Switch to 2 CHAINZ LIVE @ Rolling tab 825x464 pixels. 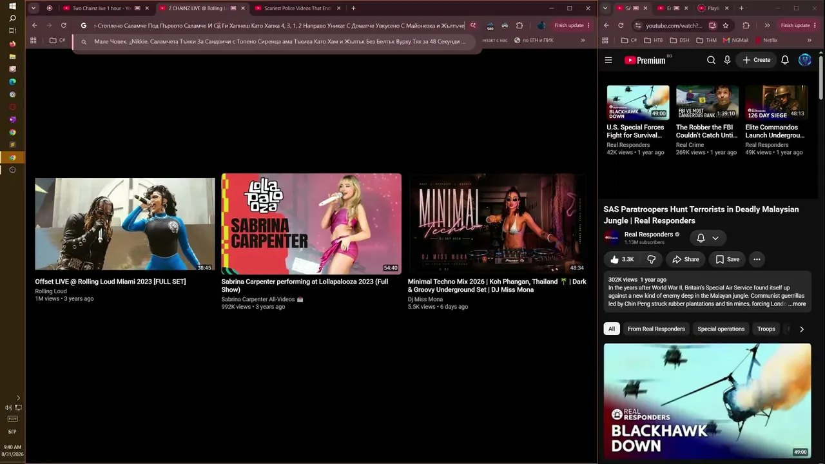click(202, 8)
